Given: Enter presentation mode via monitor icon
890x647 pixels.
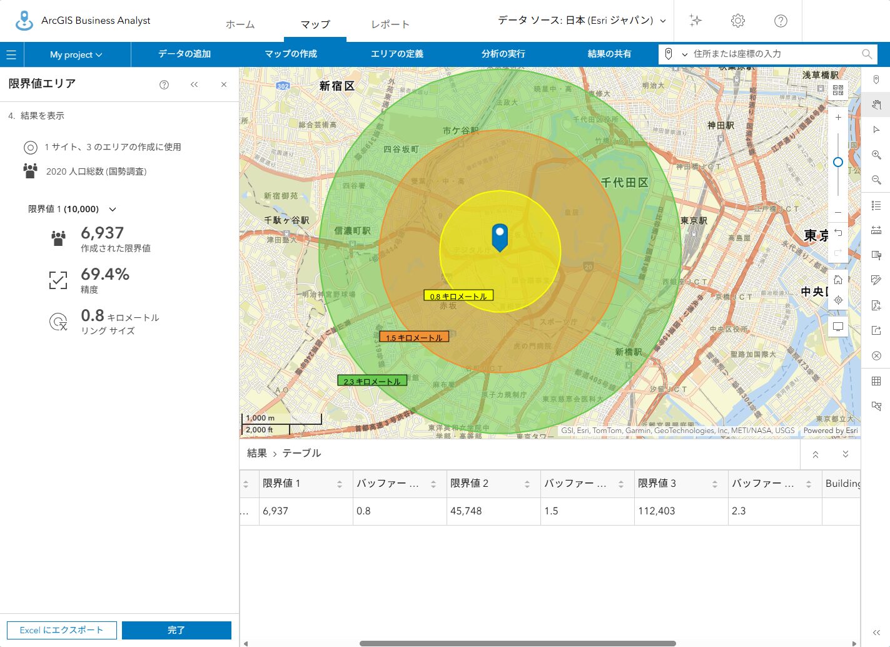Looking at the screenshot, I should [838, 327].
